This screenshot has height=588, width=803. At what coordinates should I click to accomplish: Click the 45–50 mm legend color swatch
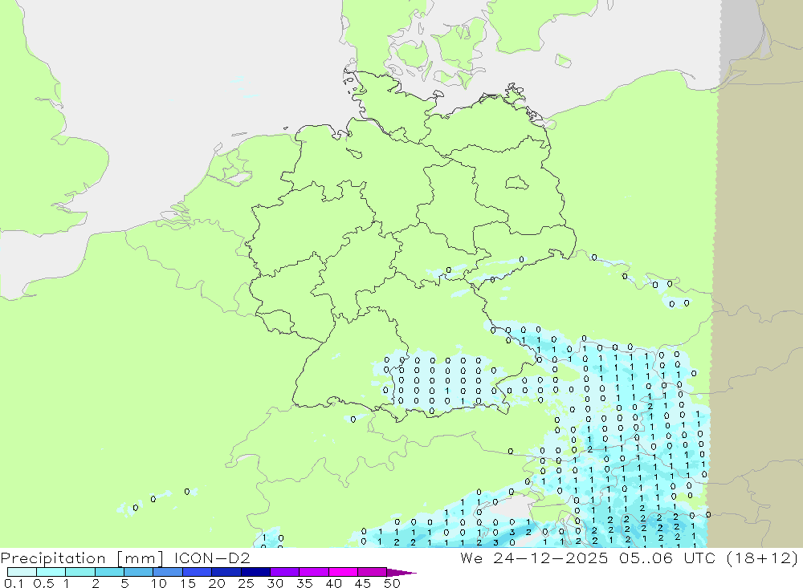tap(373, 572)
